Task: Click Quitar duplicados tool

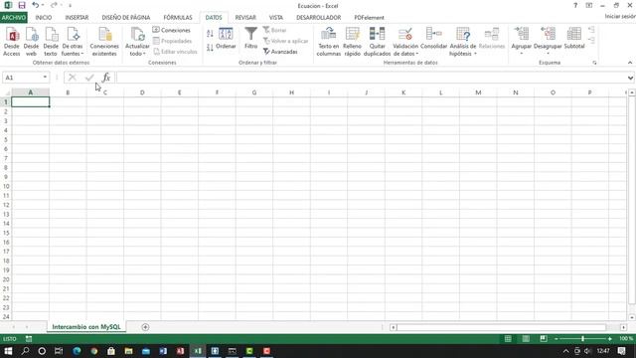Action: click(x=377, y=42)
